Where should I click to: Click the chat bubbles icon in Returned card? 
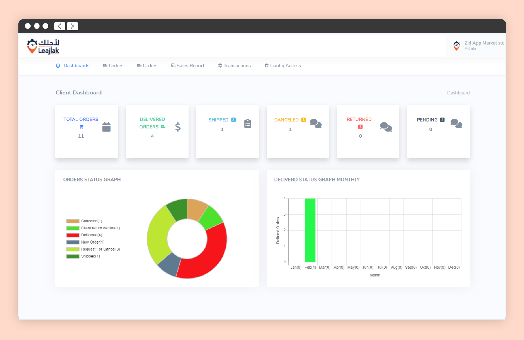tap(386, 127)
